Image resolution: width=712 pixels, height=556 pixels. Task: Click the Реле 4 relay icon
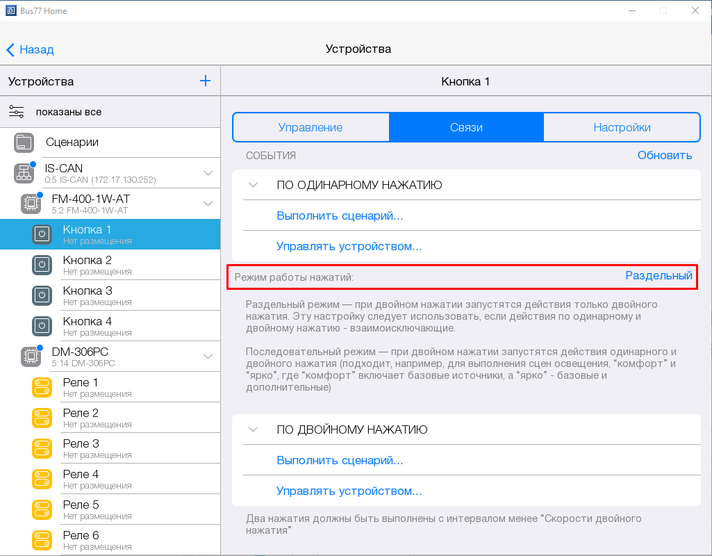[42, 479]
